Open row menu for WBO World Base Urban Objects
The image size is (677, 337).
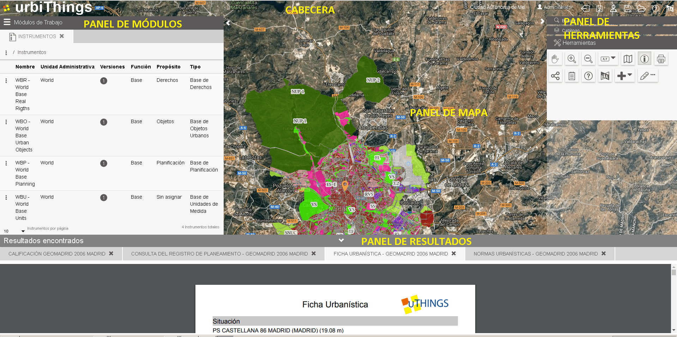click(6, 122)
